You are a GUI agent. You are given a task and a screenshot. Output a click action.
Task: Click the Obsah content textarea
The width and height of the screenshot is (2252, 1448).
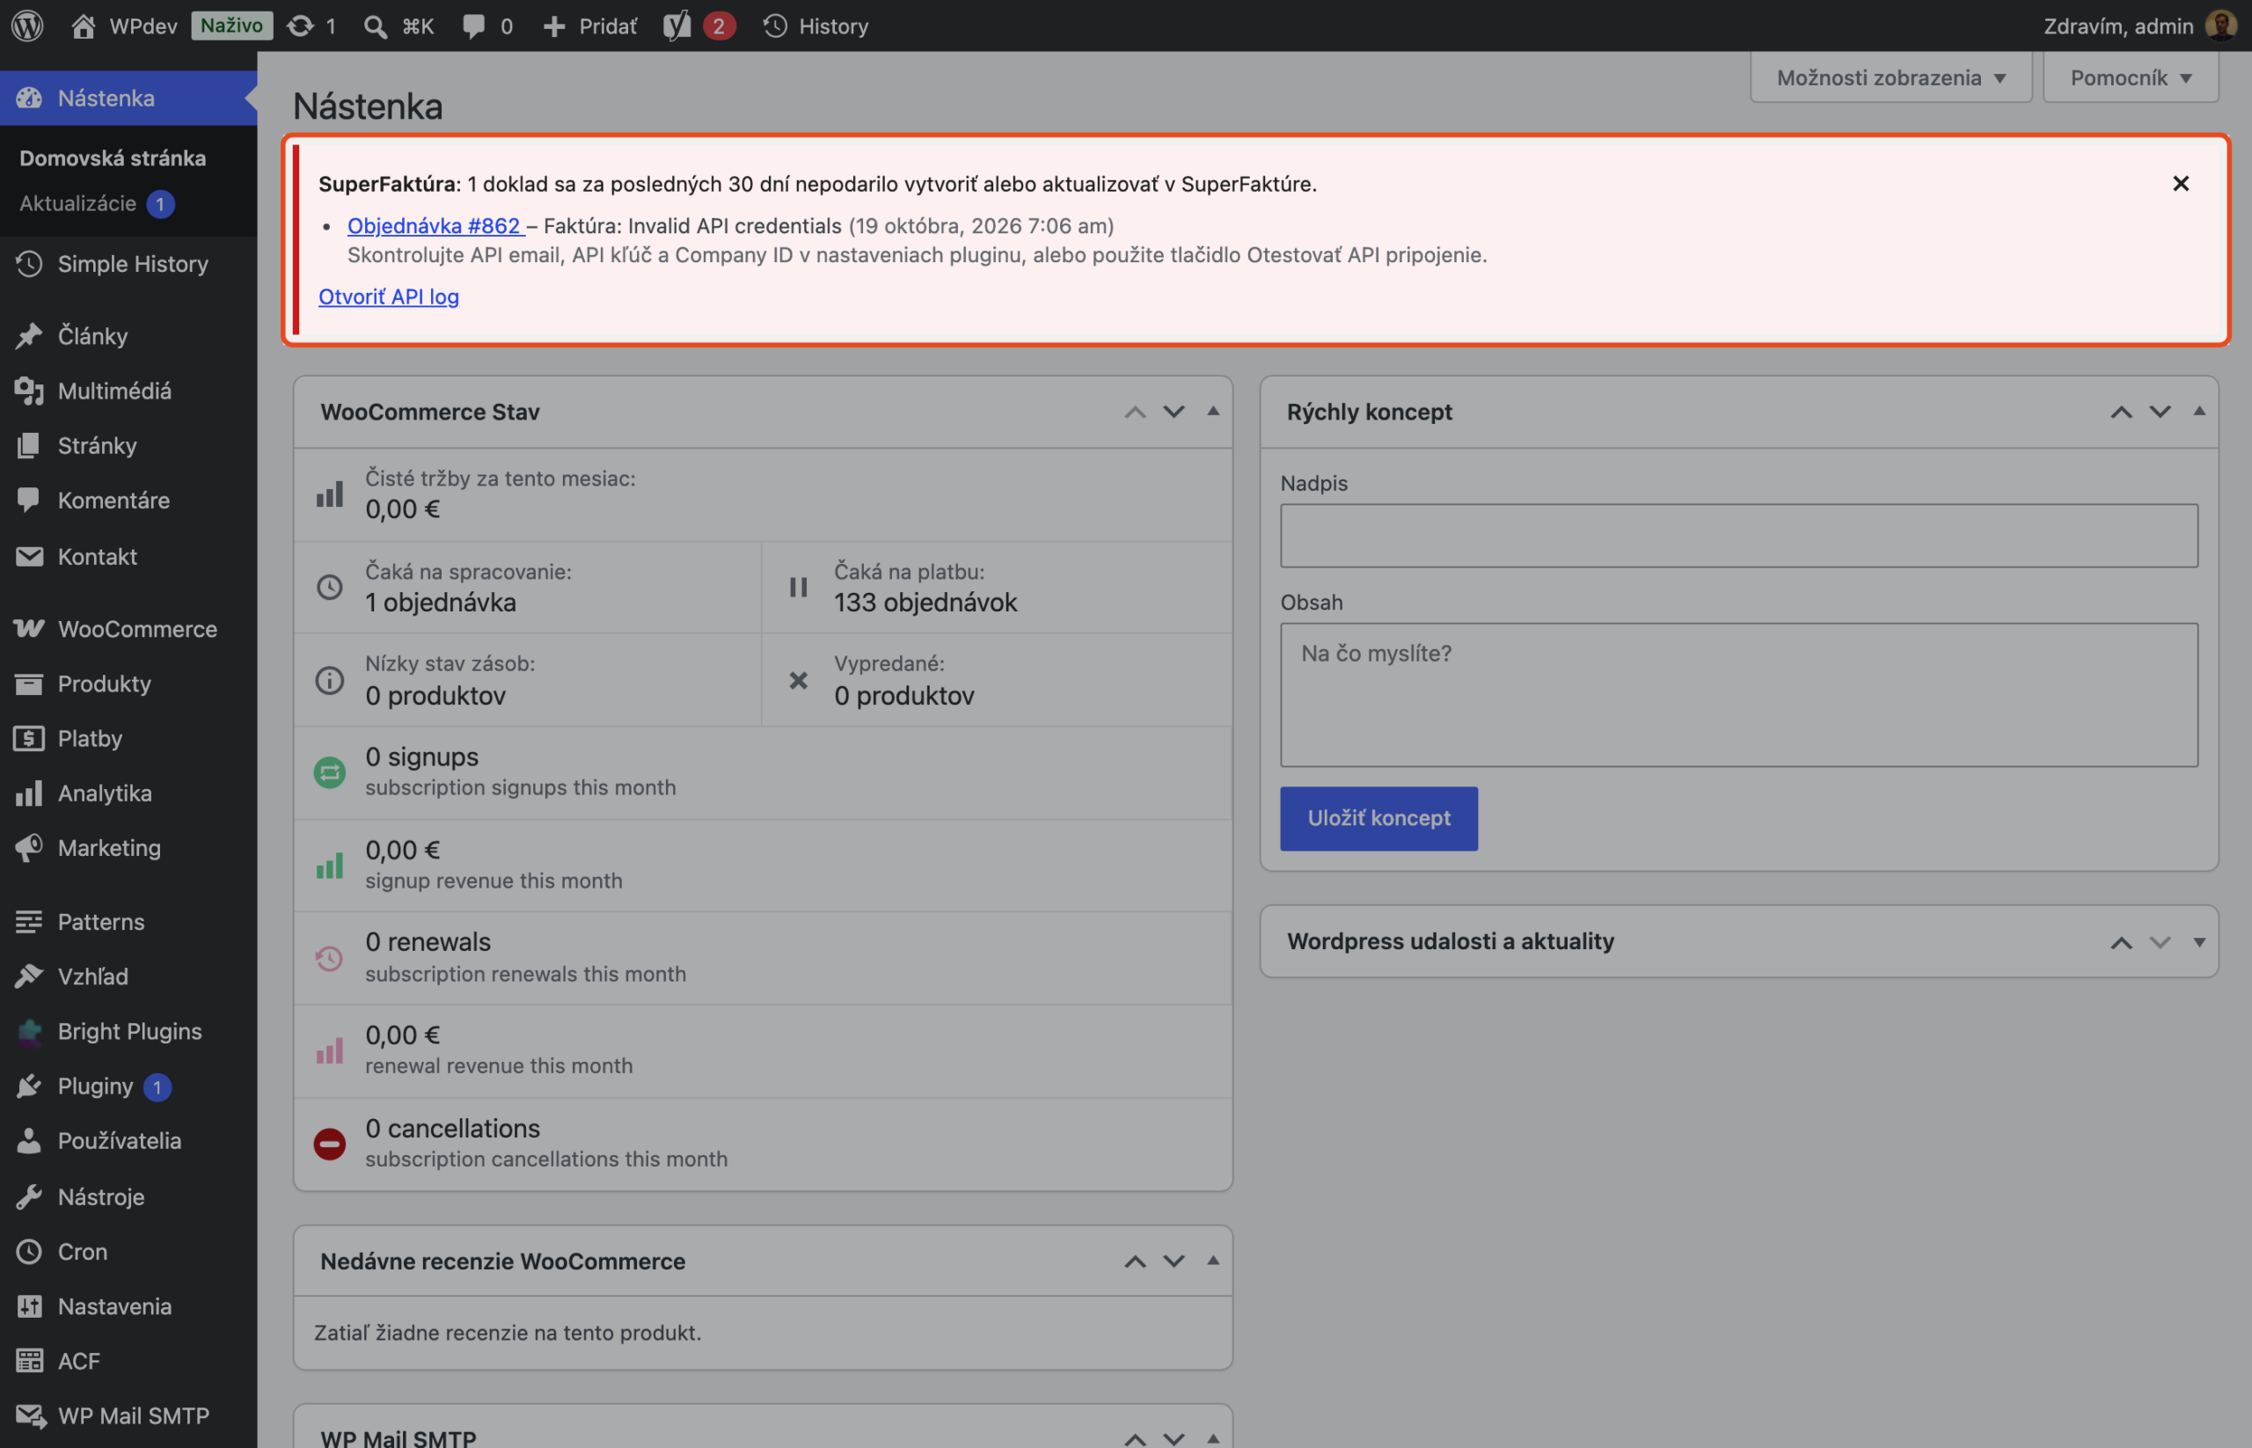[x=1738, y=695]
